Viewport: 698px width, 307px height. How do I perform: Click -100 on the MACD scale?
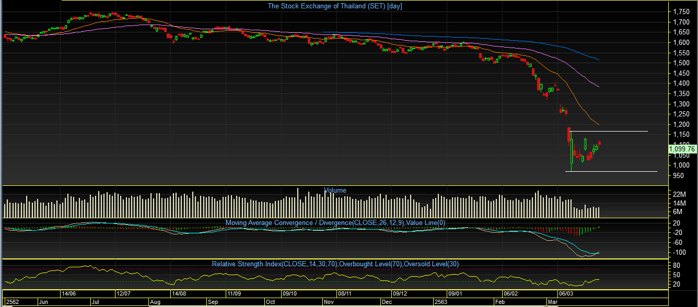pyautogui.click(x=678, y=253)
